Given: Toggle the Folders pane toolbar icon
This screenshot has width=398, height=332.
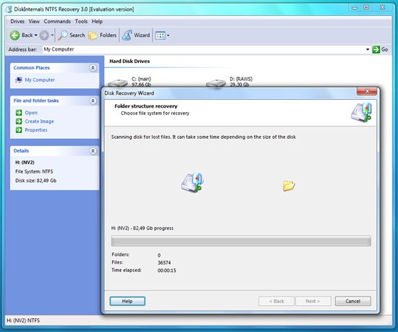Looking at the screenshot, I should pyautogui.click(x=93, y=35).
